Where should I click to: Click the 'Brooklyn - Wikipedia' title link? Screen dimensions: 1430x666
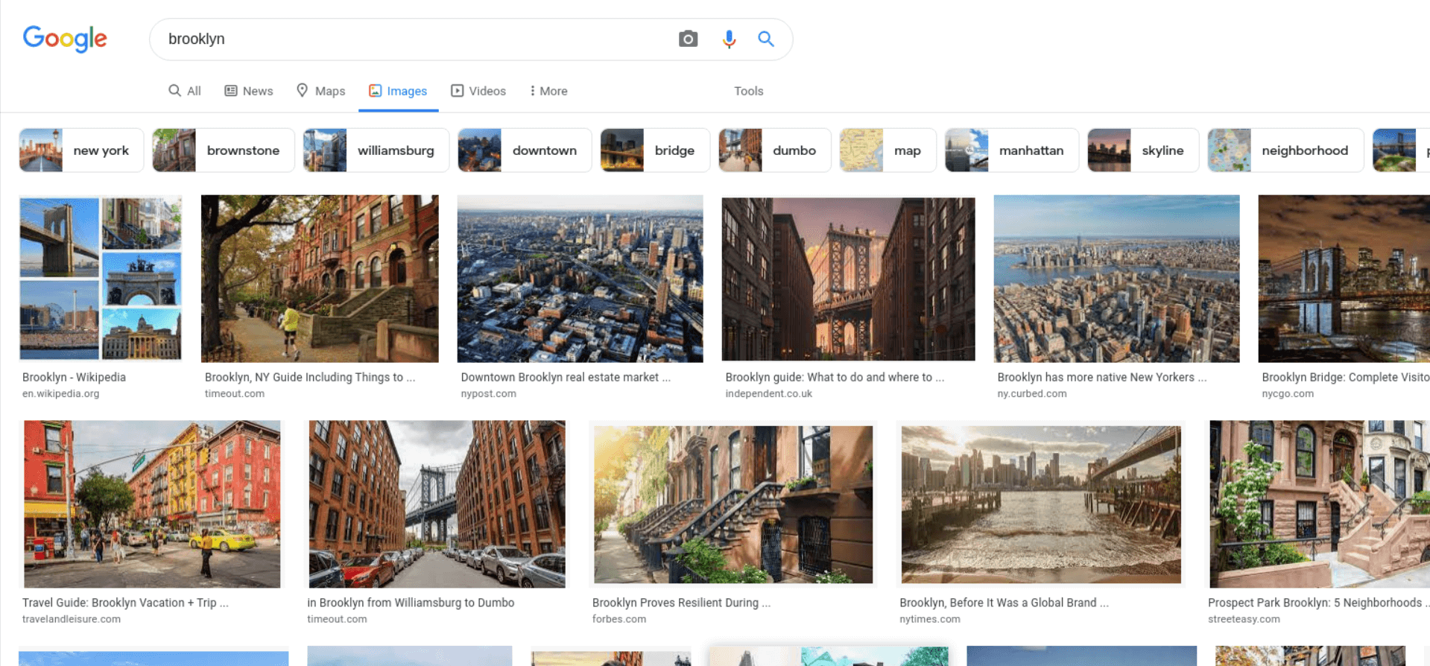point(74,377)
